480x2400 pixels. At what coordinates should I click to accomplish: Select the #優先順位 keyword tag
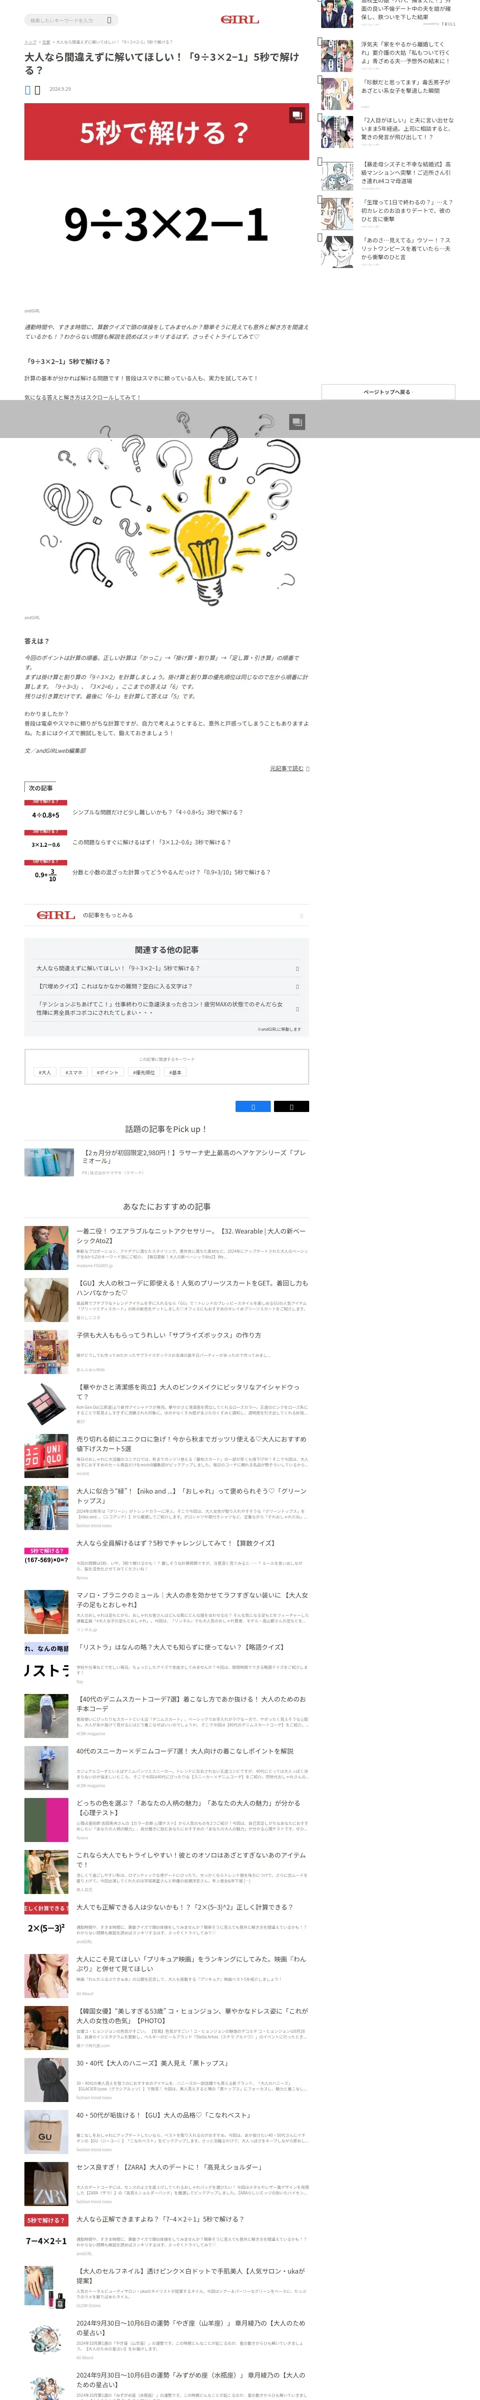(144, 1072)
